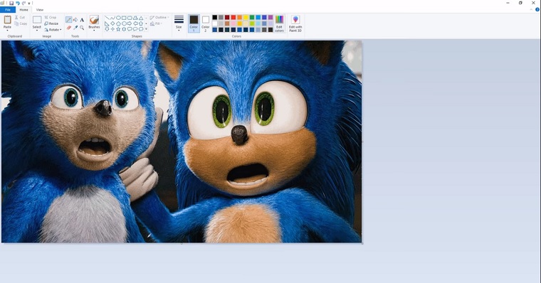Open the shape Outline dropdown
This screenshot has height=283, width=541.
pyautogui.click(x=159, y=17)
